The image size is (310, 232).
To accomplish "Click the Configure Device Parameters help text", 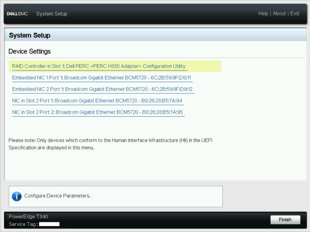I will coord(57,196).
